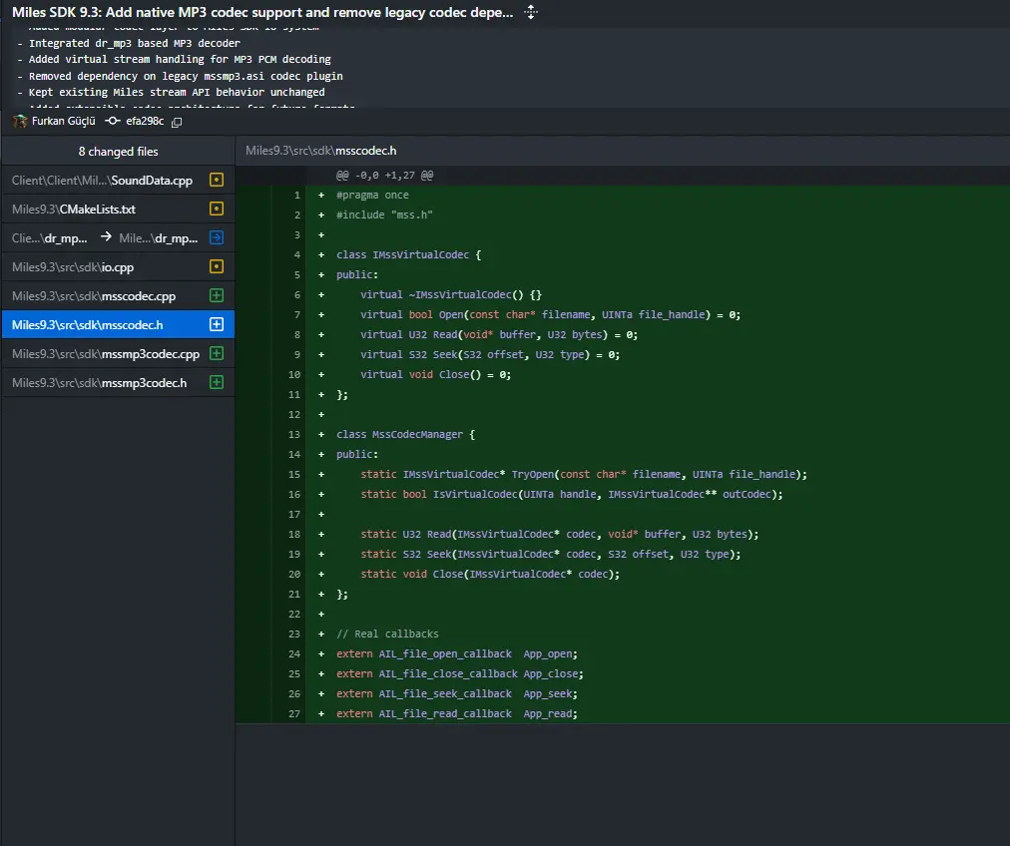Click the modified icon for SoundData.cpp
Viewport: 1010px width, 846px height.
217,180
